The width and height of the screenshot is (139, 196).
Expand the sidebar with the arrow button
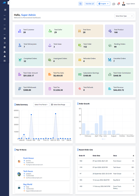(x=9, y=3)
